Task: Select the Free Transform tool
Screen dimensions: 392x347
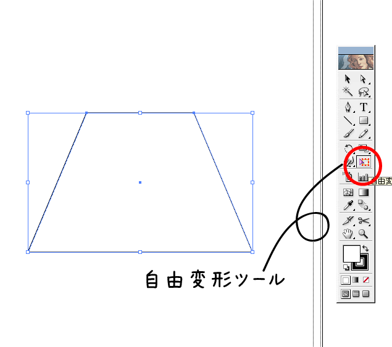Action: (x=364, y=162)
